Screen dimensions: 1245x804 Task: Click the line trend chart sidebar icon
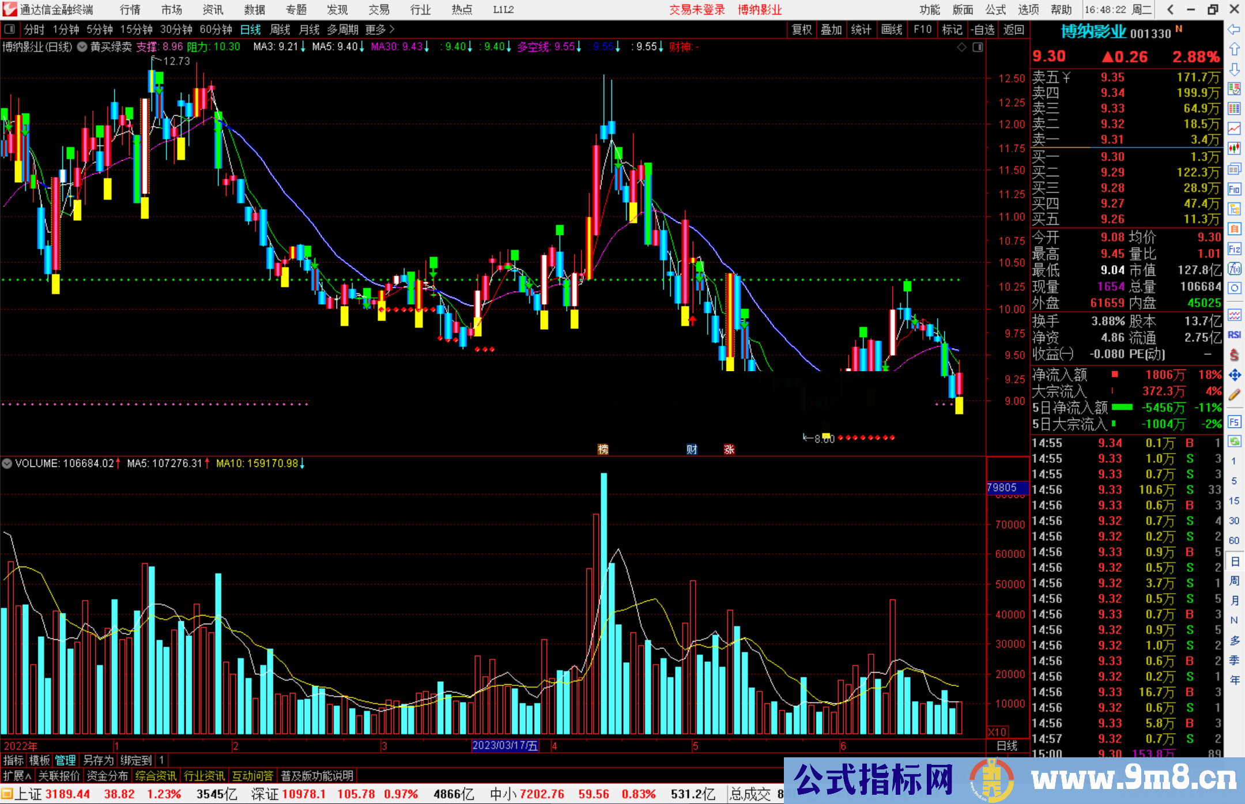pyautogui.click(x=1234, y=129)
